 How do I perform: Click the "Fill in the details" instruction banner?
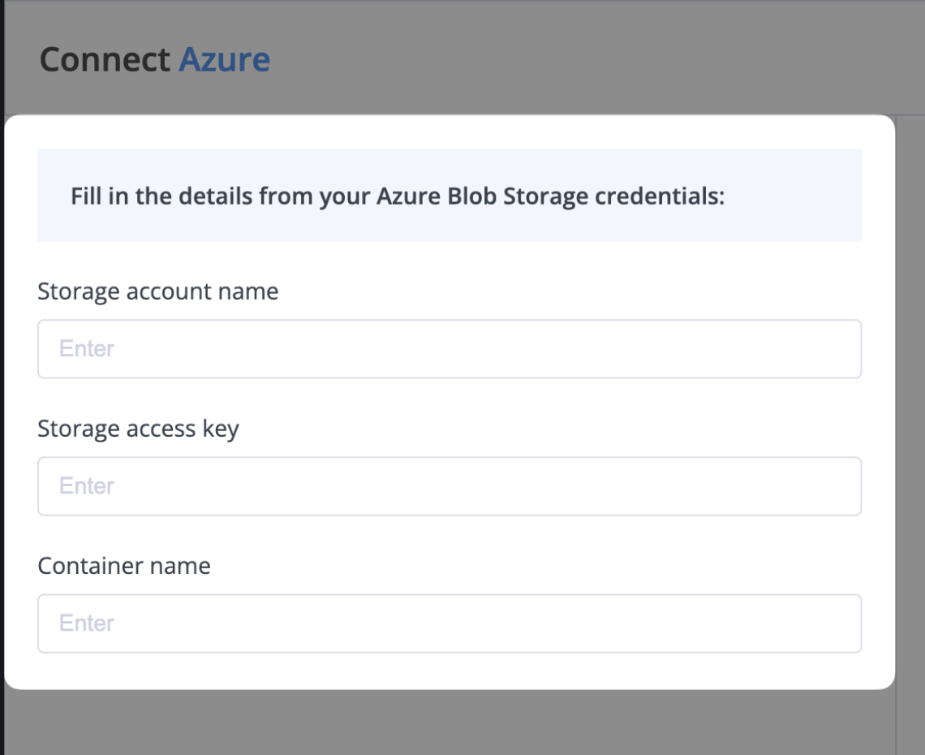click(450, 196)
